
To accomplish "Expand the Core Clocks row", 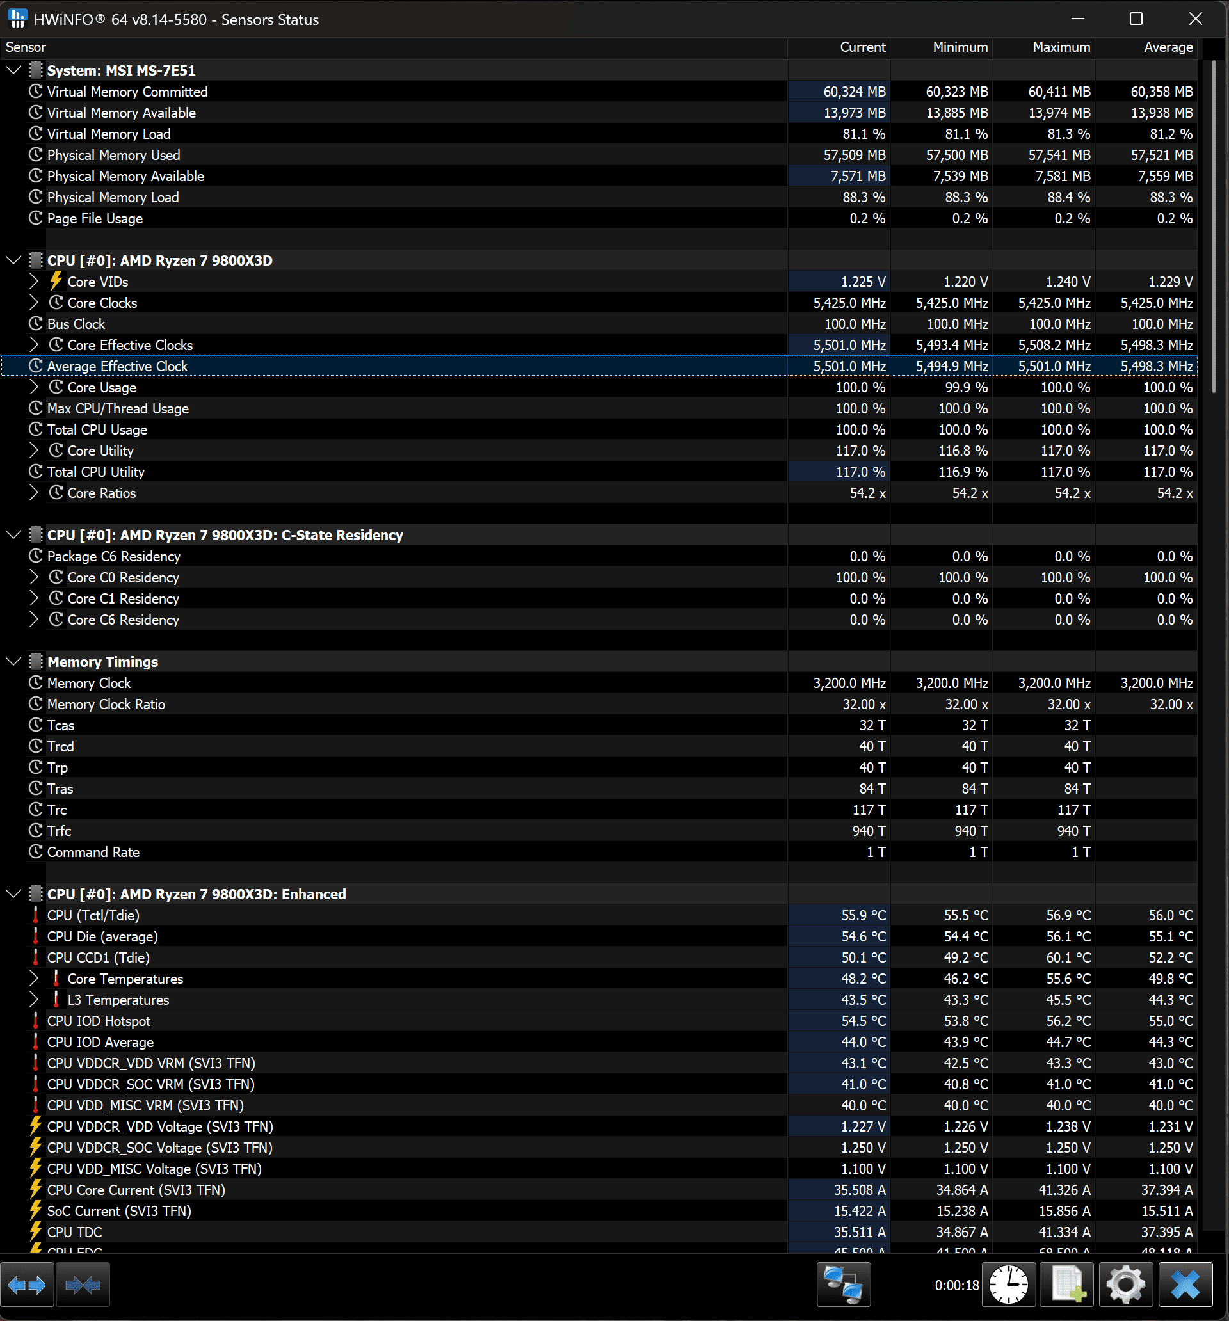I will click(x=34, y=302).
